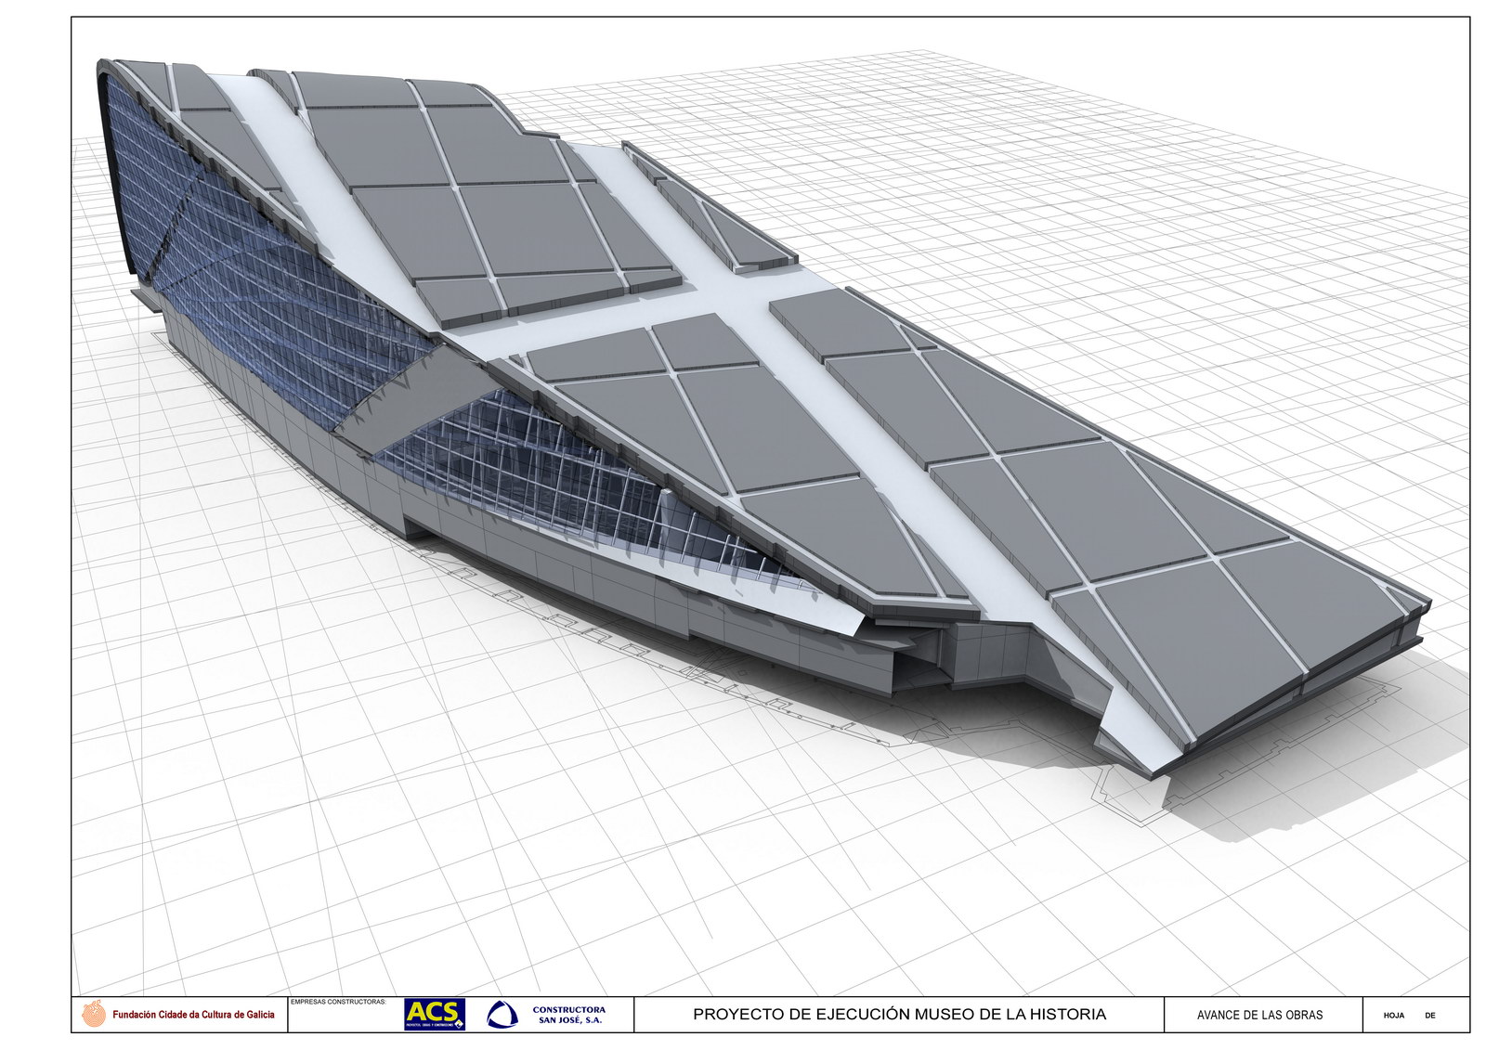Click the 'Avance de las Obras' label
The width and height of the screenshot is (1486, 1050).
coord(1259,1015)
